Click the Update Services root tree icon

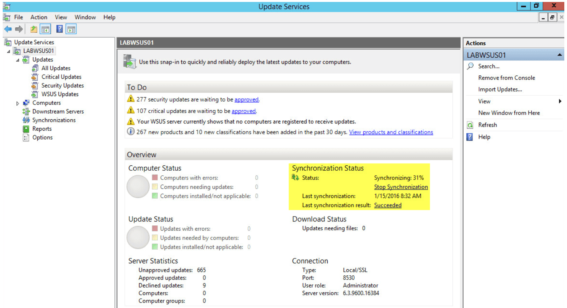[8, 42]
